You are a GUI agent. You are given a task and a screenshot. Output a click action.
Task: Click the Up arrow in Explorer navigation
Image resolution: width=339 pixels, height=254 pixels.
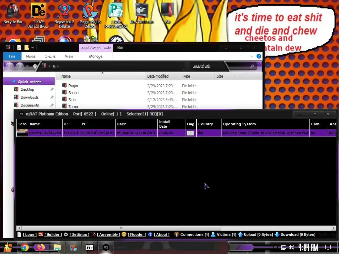(x=35, y=66)
